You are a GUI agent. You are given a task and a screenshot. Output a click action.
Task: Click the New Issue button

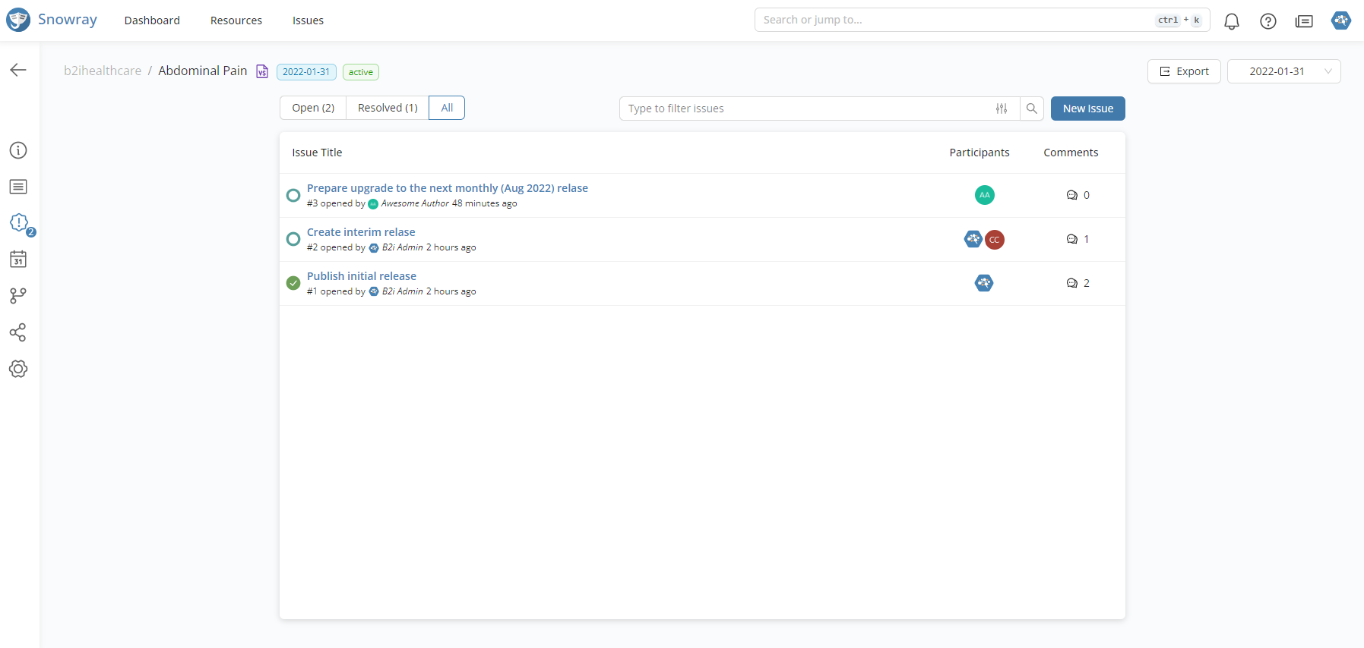tap(1087, 109)
